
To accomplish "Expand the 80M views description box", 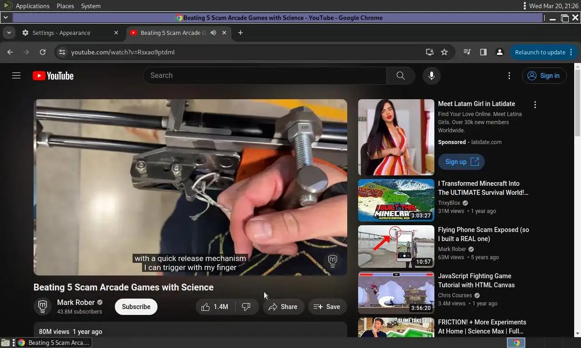I will point(190,330).
